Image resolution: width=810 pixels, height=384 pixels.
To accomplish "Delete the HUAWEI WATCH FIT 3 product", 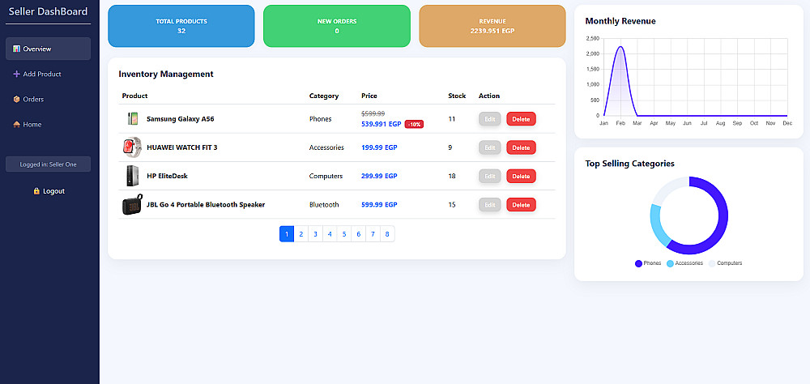I will tap(521, 147).
